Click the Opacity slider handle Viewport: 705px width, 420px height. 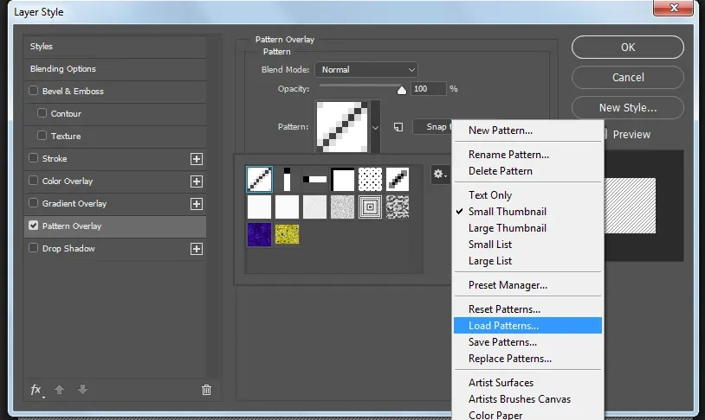402,90
